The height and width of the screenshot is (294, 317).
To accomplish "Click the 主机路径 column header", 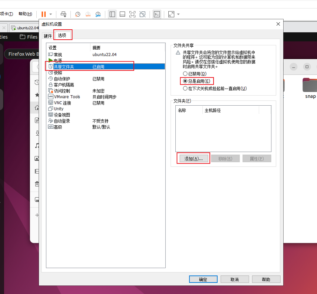I will [x=212, y=110].
